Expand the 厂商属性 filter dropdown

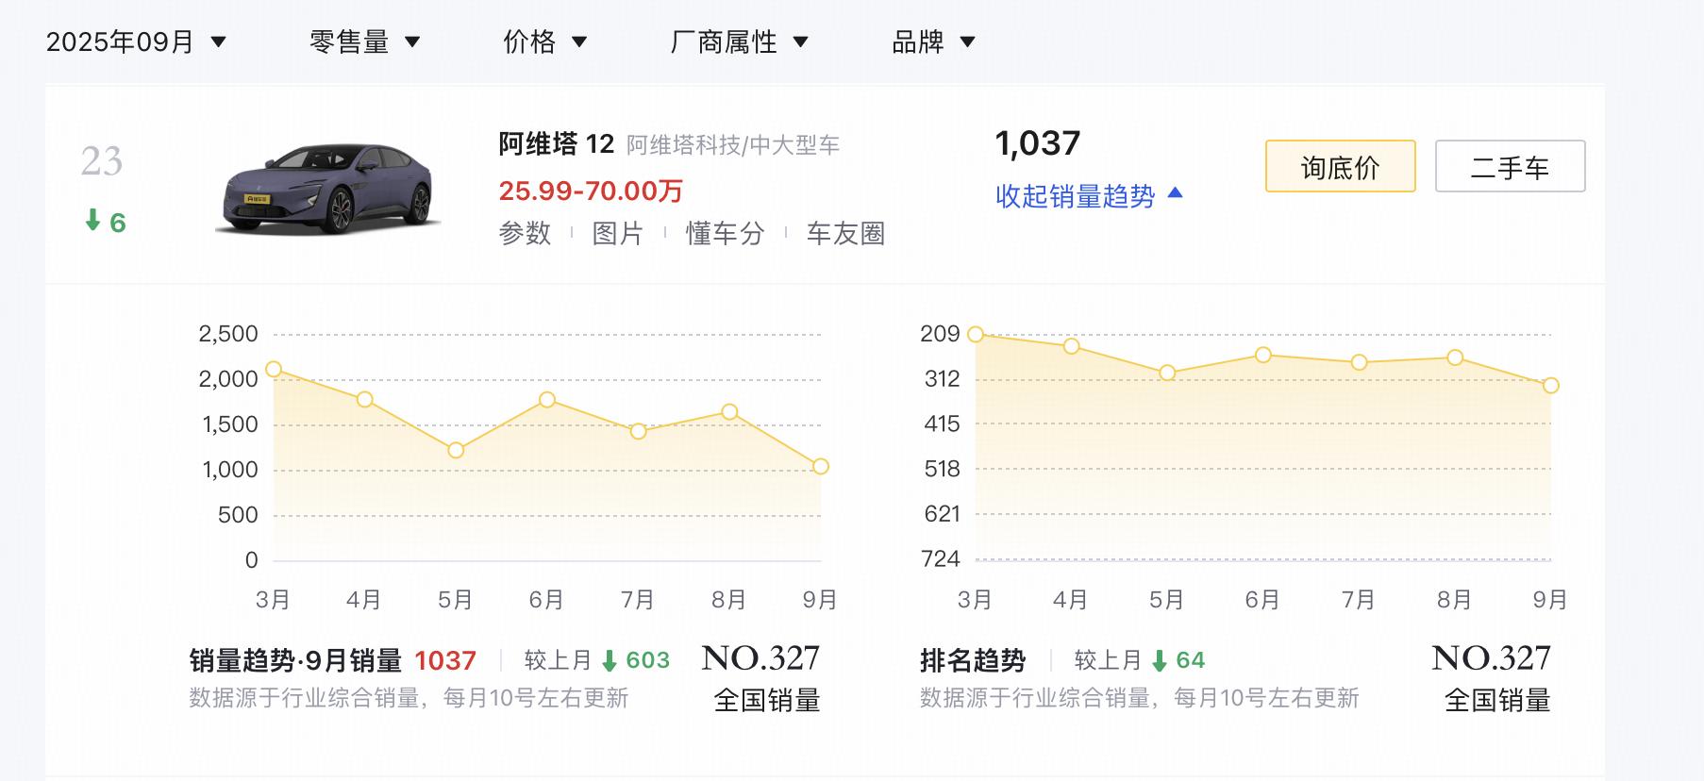(x=739, y=42)
